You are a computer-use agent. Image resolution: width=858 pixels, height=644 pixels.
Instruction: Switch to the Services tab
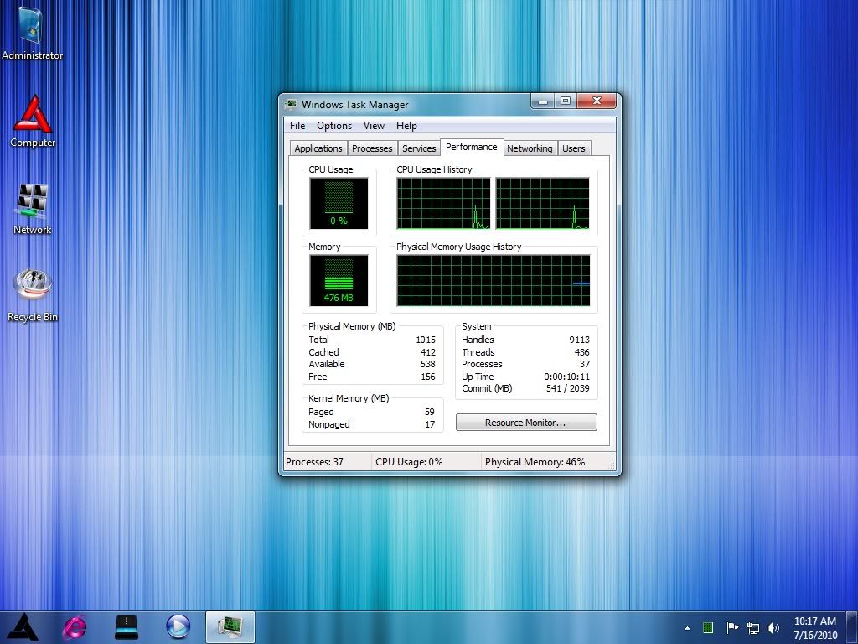click(419, 148)
